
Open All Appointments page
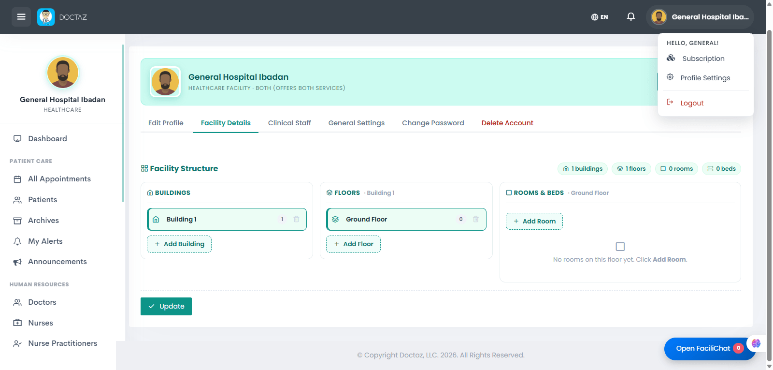pyautogui.click(x=59, y=179)
